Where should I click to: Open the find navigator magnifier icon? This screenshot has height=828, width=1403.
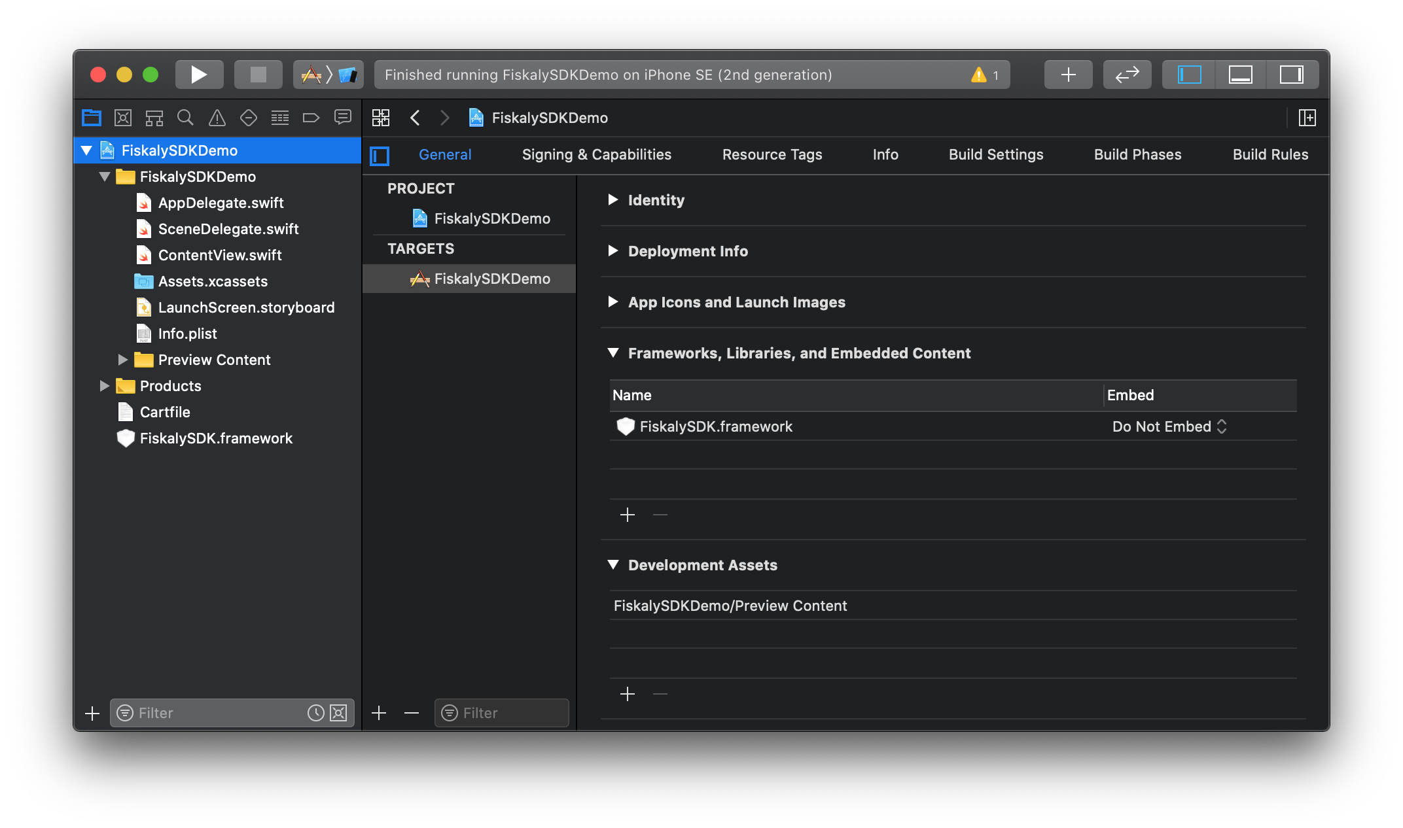click(186, 118)
